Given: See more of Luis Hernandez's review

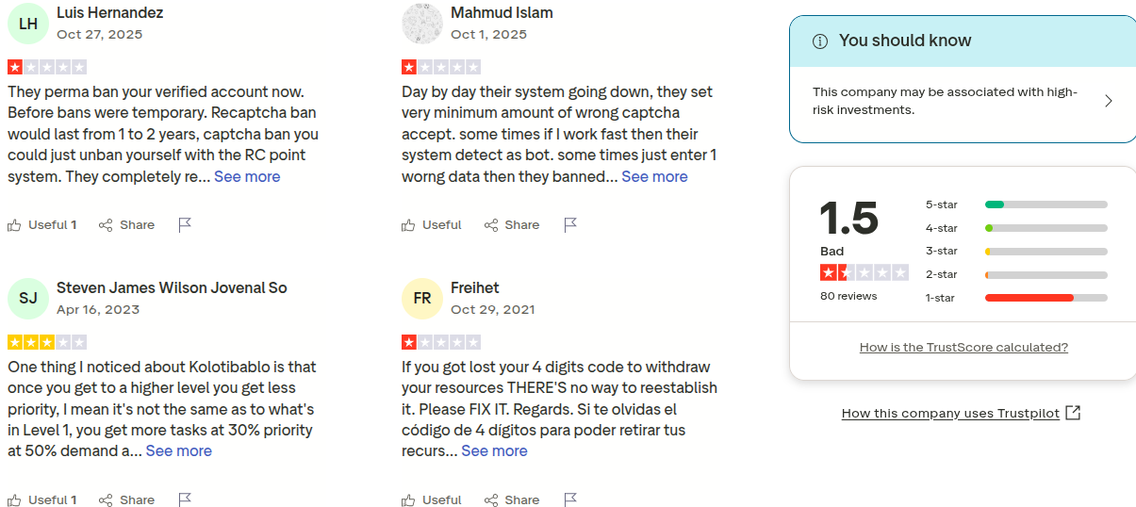Looking at the screenshot, I should (247, 176).
